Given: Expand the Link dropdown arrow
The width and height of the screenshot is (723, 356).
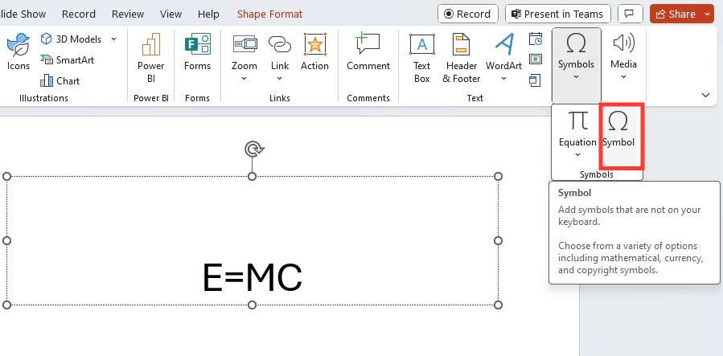Looking at the screenshot, I should pyautogui.click(x=279, y=78).
